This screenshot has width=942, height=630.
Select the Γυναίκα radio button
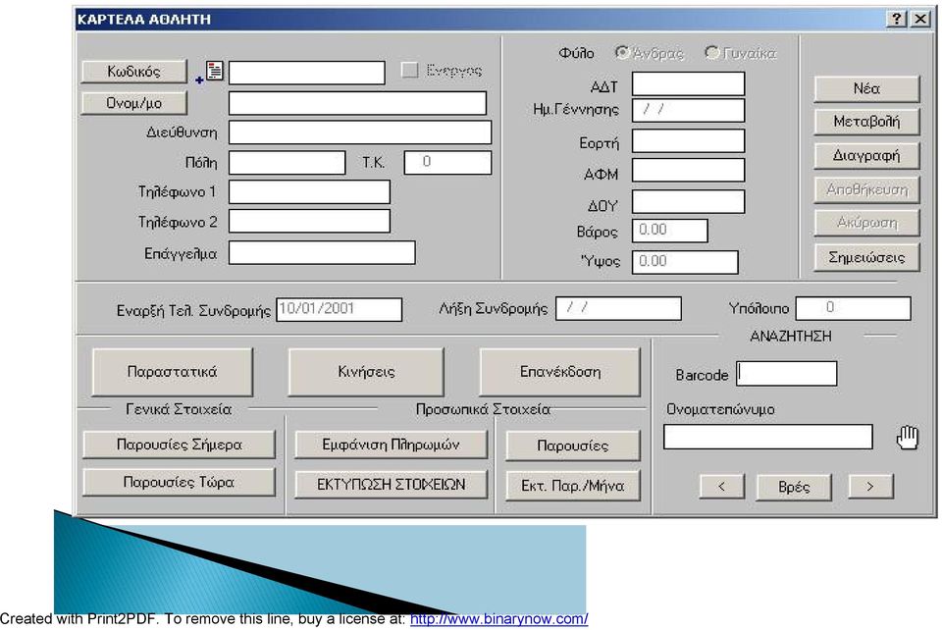(x=712, y=53)
